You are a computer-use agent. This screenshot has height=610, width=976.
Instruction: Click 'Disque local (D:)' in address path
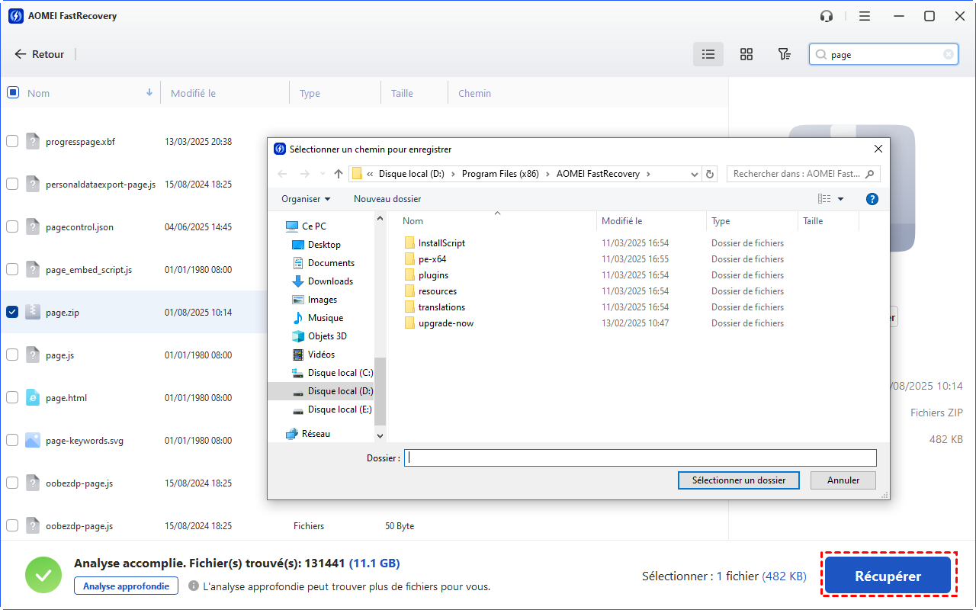411,174
